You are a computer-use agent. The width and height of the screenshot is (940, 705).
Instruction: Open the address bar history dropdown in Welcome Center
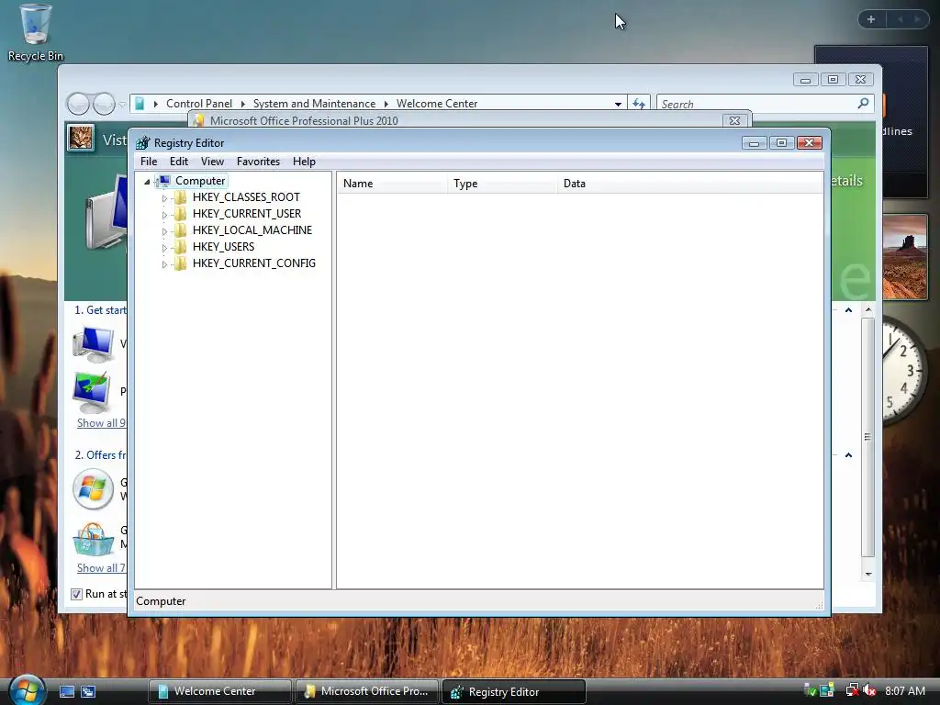618,104
